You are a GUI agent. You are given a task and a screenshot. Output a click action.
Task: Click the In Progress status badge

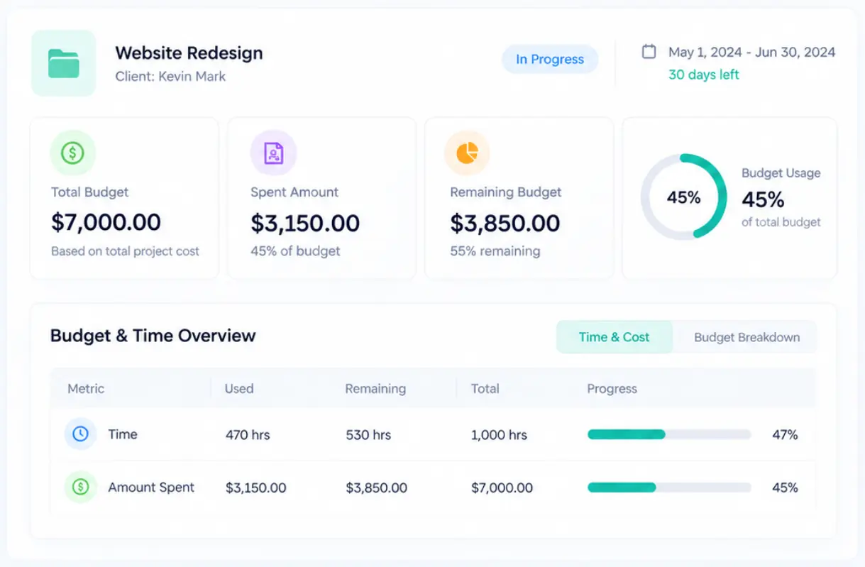pyautogui.click(x=550, y=60)
